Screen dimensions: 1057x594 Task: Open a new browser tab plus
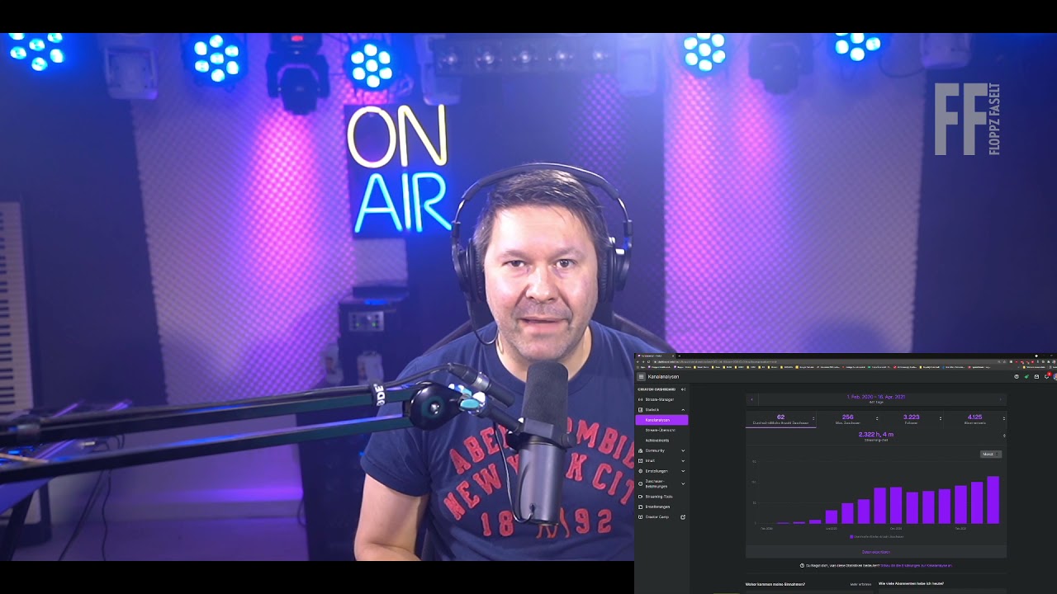tap(679, 356)
